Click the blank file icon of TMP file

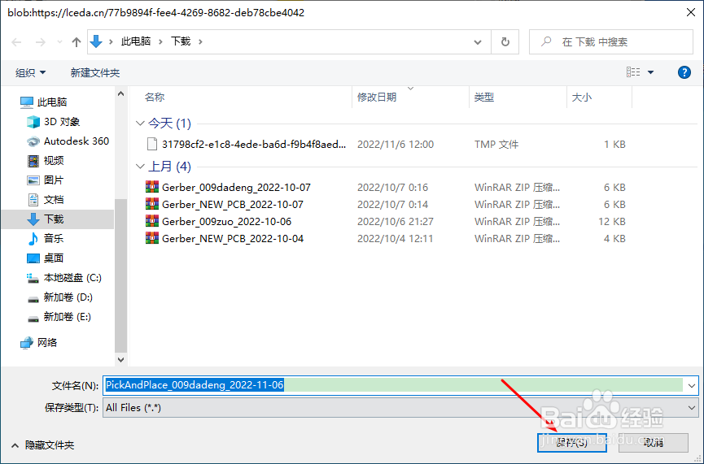click(152, 144)
